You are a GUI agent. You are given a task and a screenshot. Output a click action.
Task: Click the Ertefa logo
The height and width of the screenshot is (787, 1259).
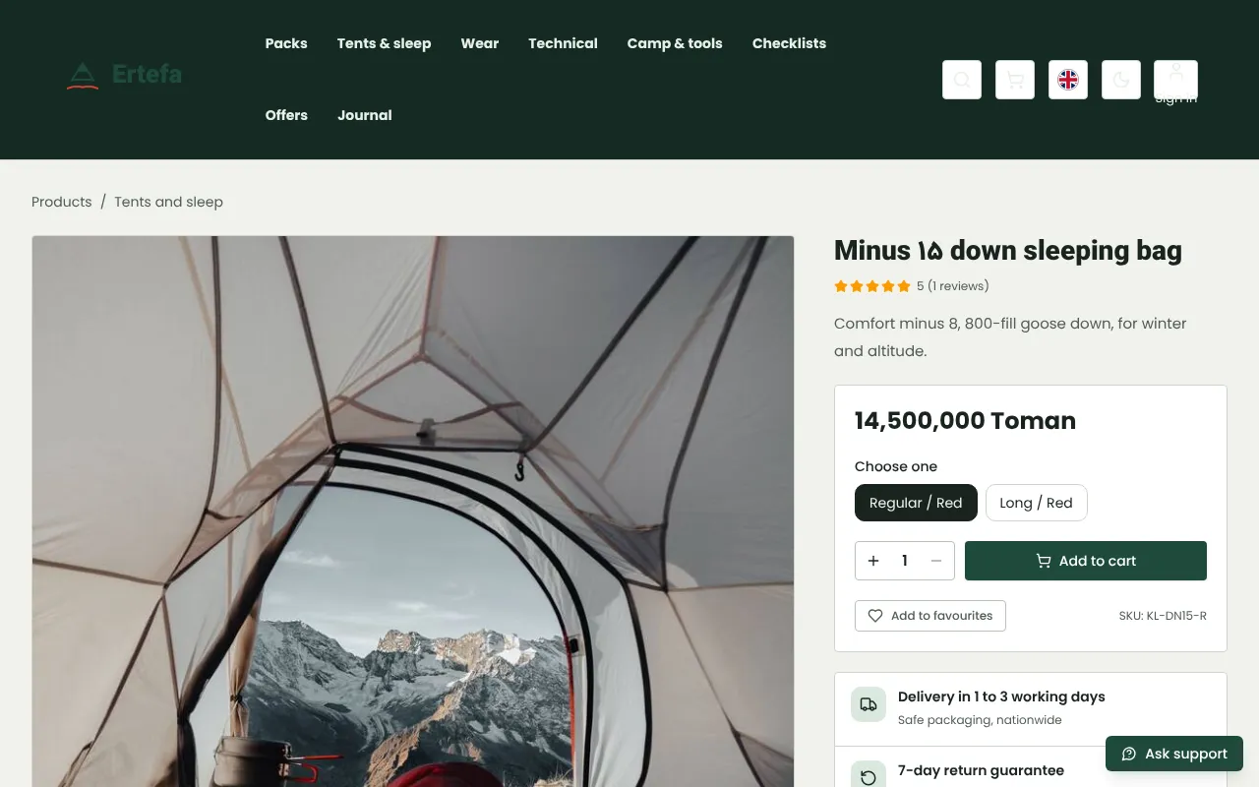click(x=124, y=75)
